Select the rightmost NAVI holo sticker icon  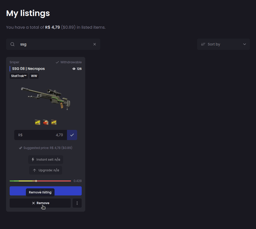[x=54, y=122]
